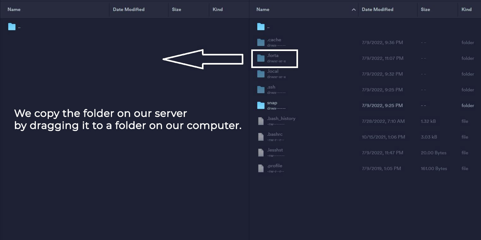Image resolution: width=481 pixels, height=240 pixels.
Task: Click the 161.00 Bytes size value
Action: [434, 169]
